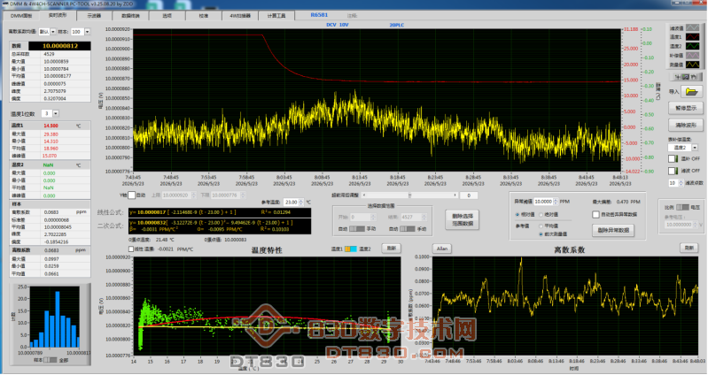708x375 pixels.
Task: Switch to the 校准 tab
Action: tap(204, 16)
